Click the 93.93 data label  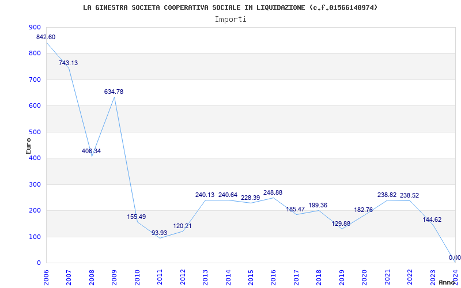click(x=160, y=233)
